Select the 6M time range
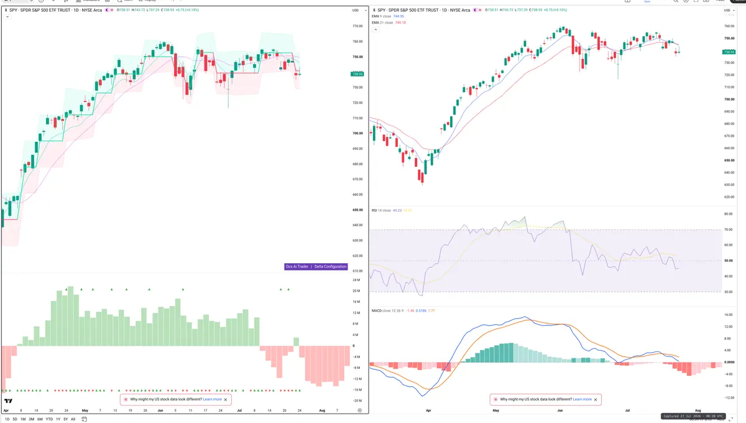Image resolution: width=746 pixels, height=423 pixels. (40, 419)
